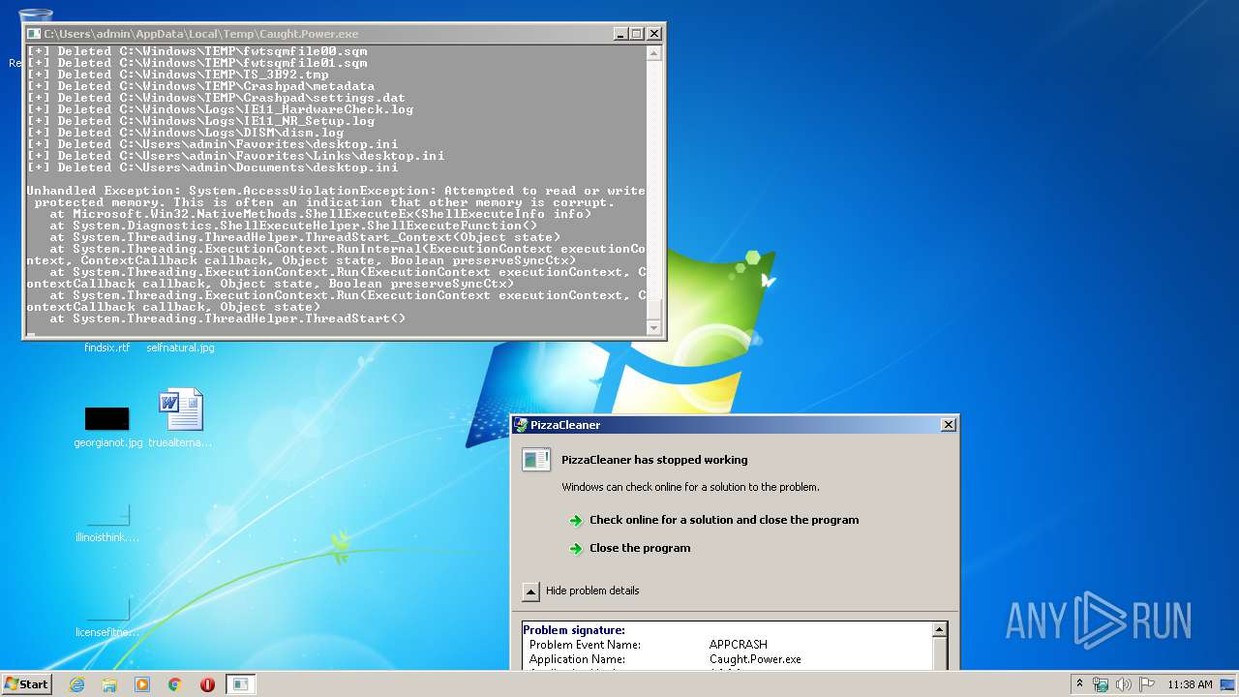
Task: Click 'PizzaCleaner has stopped working' heading
Action: point(654,460)
